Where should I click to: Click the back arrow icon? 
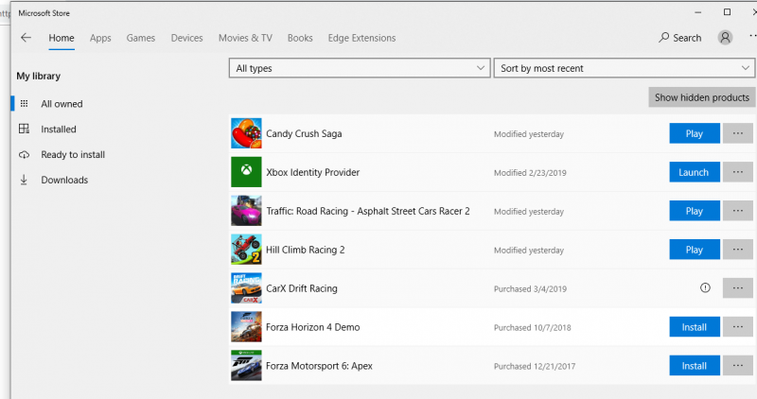pyautogui.click(x=26, y=38)
